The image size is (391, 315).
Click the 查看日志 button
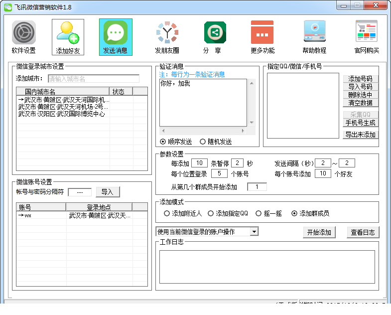(x=363, y=232)
